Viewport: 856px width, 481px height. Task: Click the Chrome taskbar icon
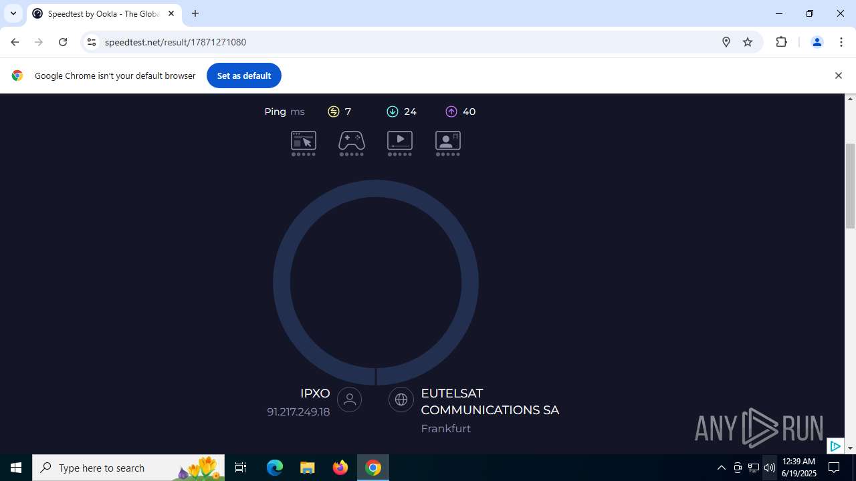(x=373, y=468)
